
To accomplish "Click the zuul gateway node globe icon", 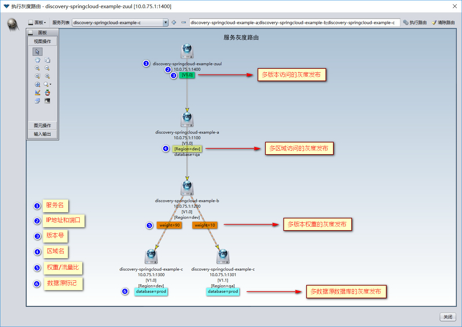I will 187,51.
